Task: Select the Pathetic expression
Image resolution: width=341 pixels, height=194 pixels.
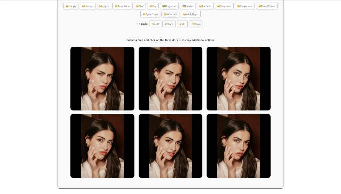Action: 205,6
